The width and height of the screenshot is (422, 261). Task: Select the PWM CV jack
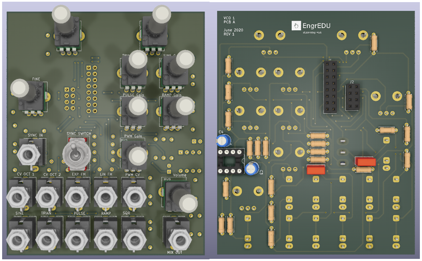click(x=132, y=197)
